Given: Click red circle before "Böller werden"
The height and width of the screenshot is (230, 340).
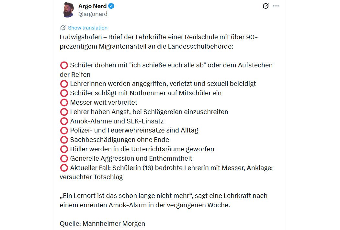Looking at the screenshot, I should [64, 149].
